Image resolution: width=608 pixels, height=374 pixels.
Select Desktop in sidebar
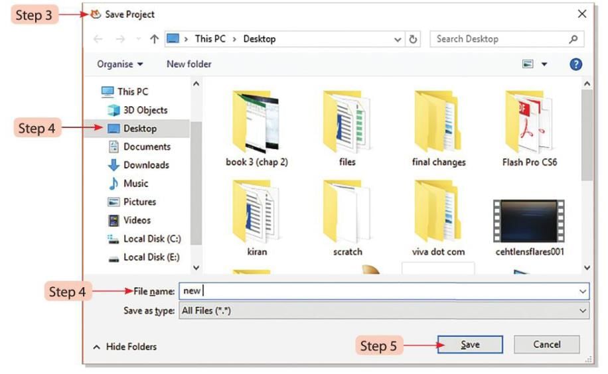coord(137,129)
